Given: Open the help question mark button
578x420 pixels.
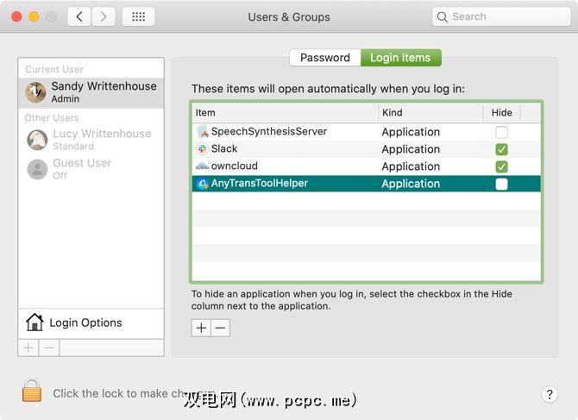Looking at the screenshot, I should pyautogui.click(x=550, y=394).
